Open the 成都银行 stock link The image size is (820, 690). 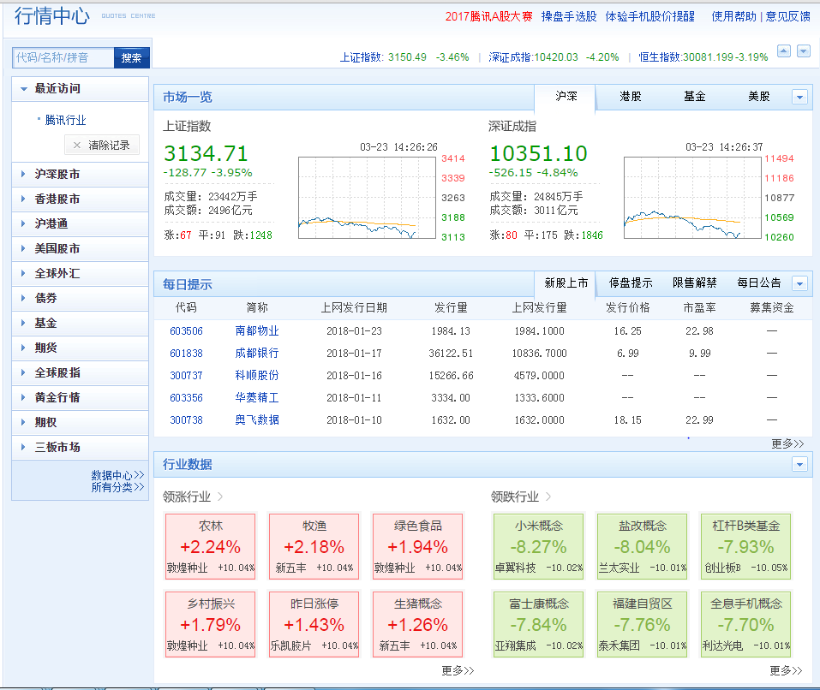[x=257, y=353]
